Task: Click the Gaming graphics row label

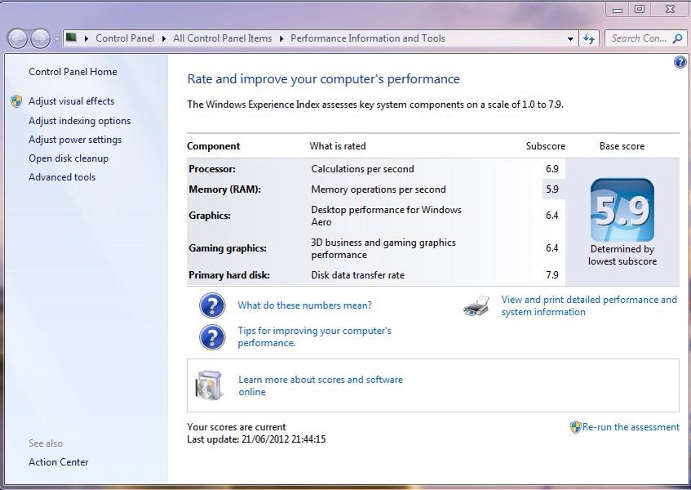Action: click(228, 248)
